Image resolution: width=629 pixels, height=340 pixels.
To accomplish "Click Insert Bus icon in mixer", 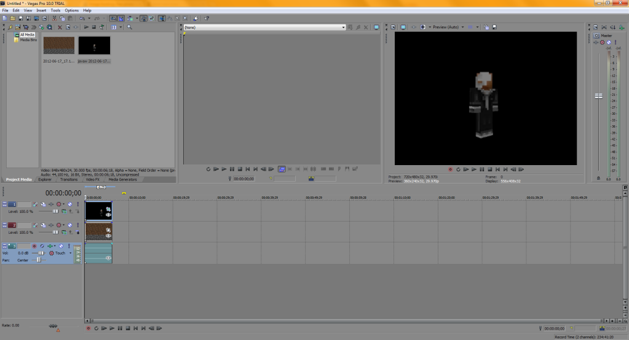I will pos(622,27).
